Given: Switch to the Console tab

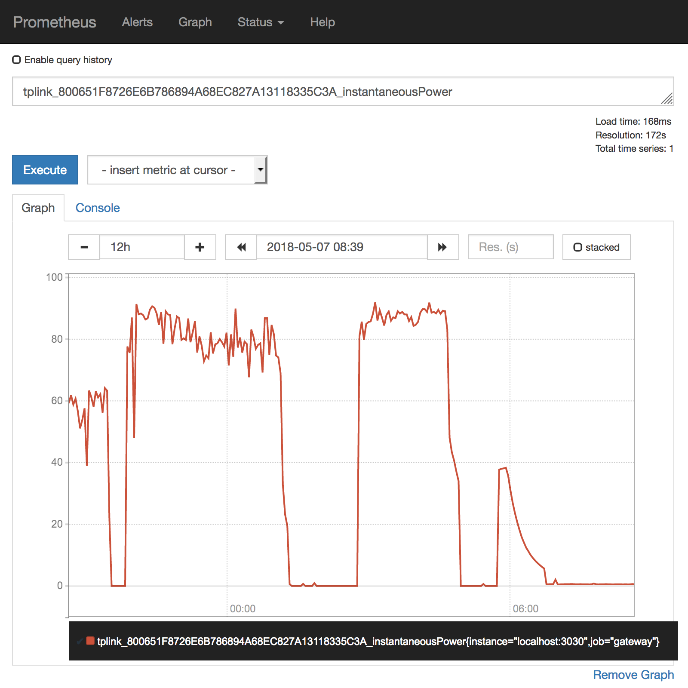Looking at the screenshot, I should pos(98,208).
